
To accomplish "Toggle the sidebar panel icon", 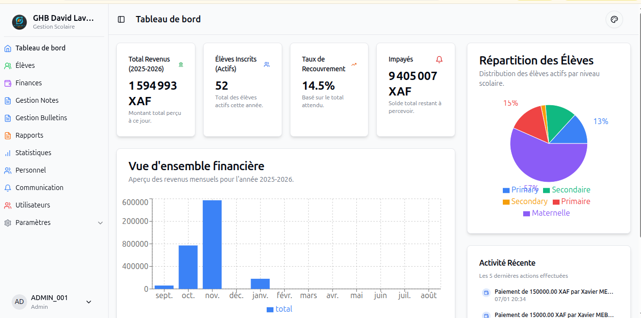I will point(121,19).
